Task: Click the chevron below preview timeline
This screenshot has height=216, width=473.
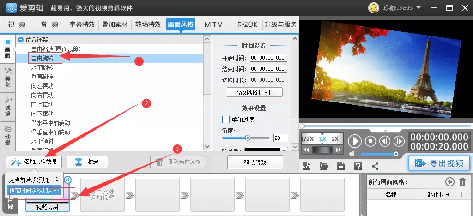Action: click(386, 131)
